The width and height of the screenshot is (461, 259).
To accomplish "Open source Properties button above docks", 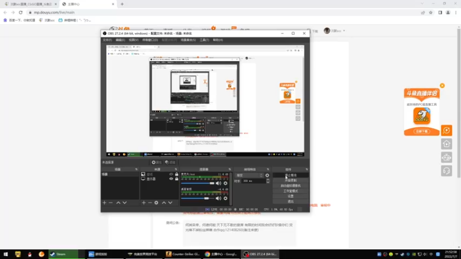I will point(156,162).
